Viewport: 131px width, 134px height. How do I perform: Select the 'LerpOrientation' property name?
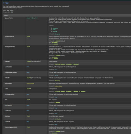pyautogui.click(x=9, y=94)
